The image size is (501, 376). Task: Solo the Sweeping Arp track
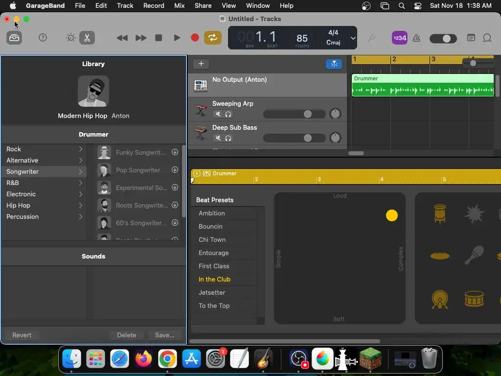click(228, 114)
